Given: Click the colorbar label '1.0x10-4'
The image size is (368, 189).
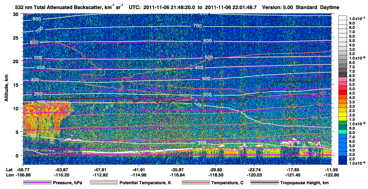Looking at the screenshot, I should click(358, 163).
